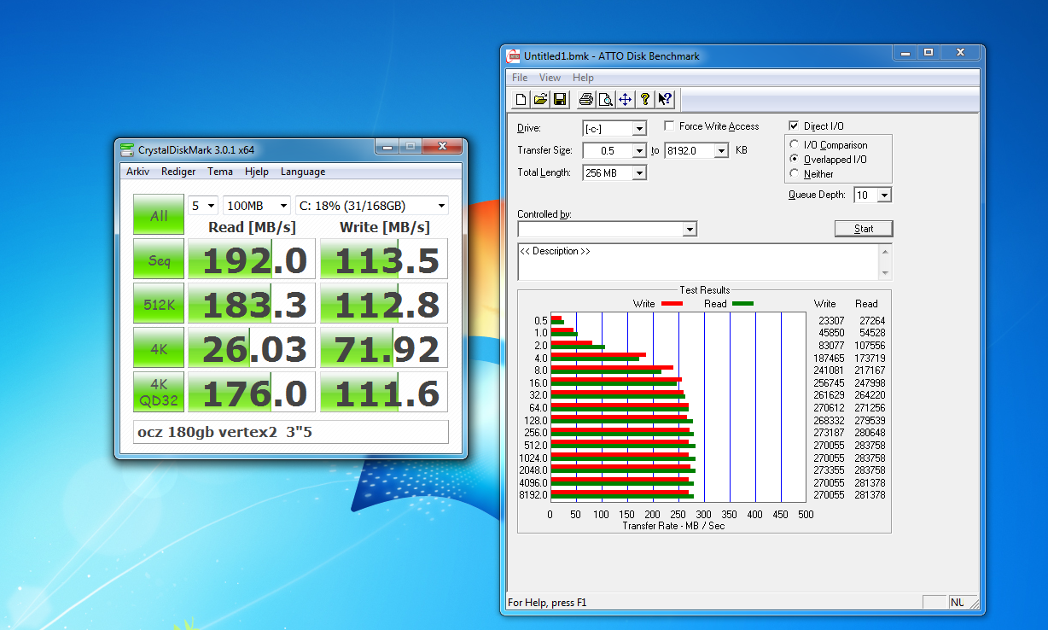Click read value 107556 in ATTO results
The width and height of the screenshot is (1048, 630).
click(x=870, y=346)
